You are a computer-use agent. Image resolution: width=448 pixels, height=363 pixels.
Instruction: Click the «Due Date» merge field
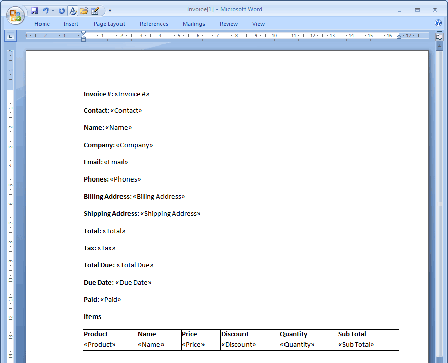(134, 282)
